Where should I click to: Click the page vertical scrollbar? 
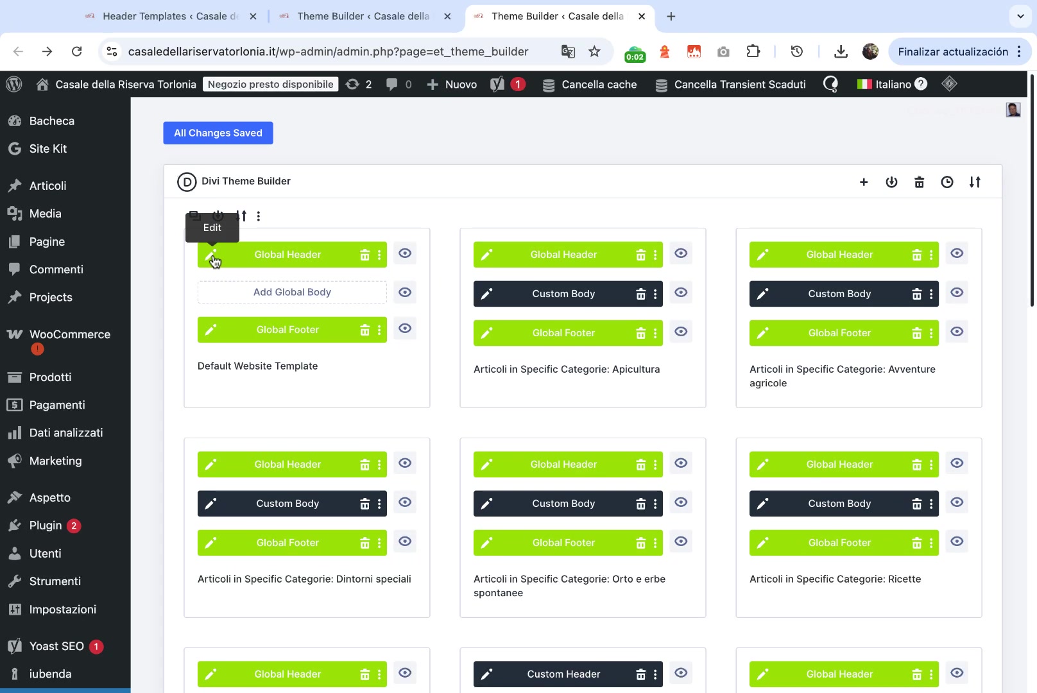point(1032,193)
